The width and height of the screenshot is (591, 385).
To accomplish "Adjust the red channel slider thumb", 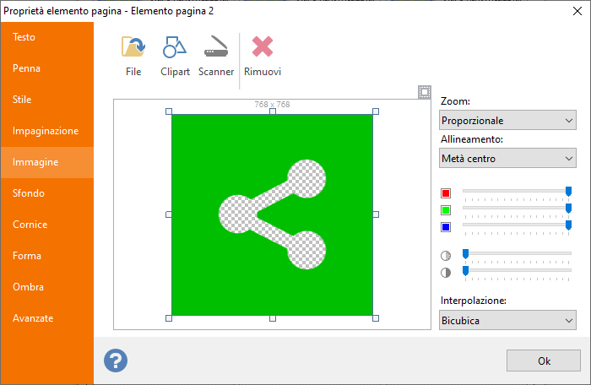I will [568, 192].
